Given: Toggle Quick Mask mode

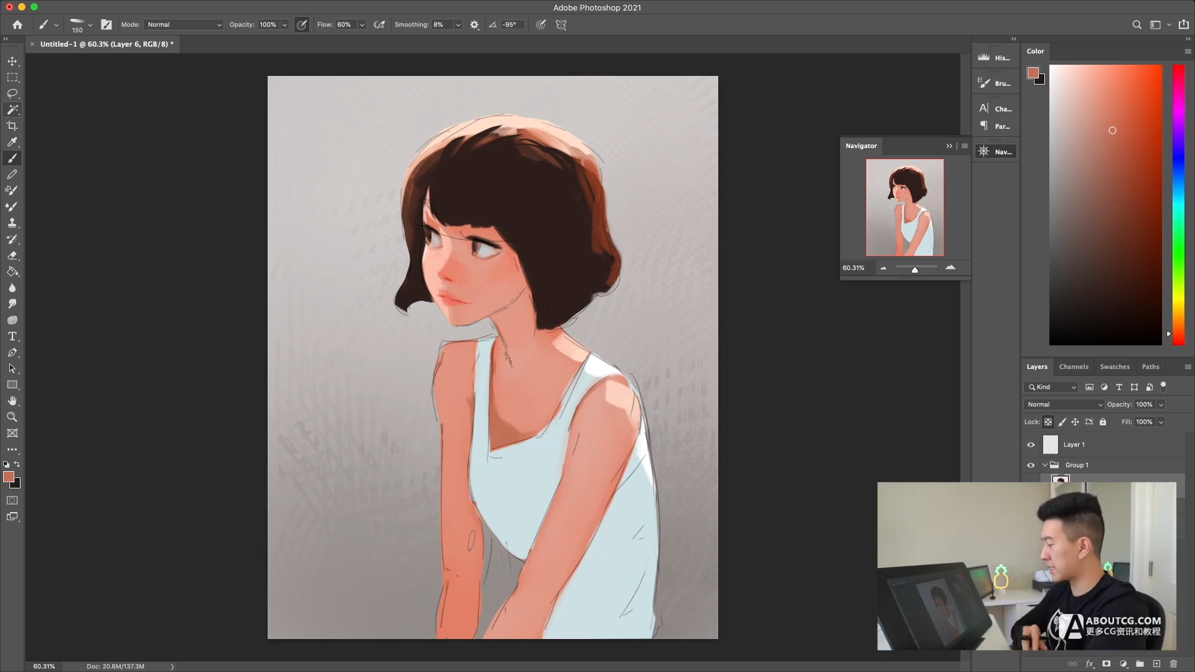Looking at the screenshot, I should tap(12, 500).
